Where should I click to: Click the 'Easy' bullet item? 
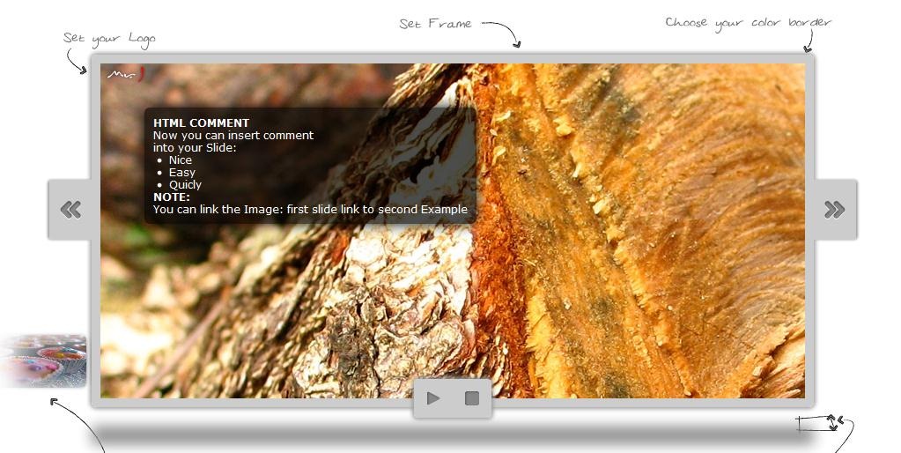(182, 173)
